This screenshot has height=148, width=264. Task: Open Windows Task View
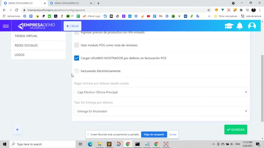pyautogui.click(x=80, y=144)
